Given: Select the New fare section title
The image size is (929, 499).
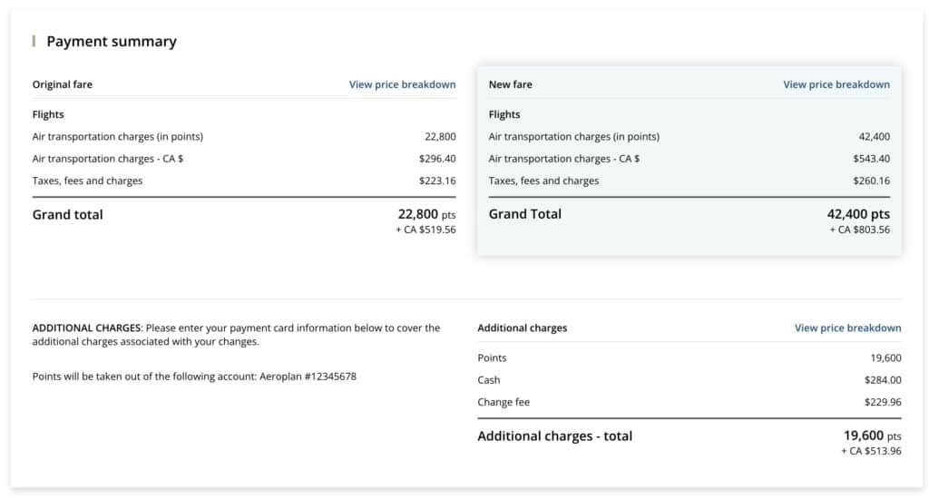Looking at the screenshot, I should pos(510,84).
